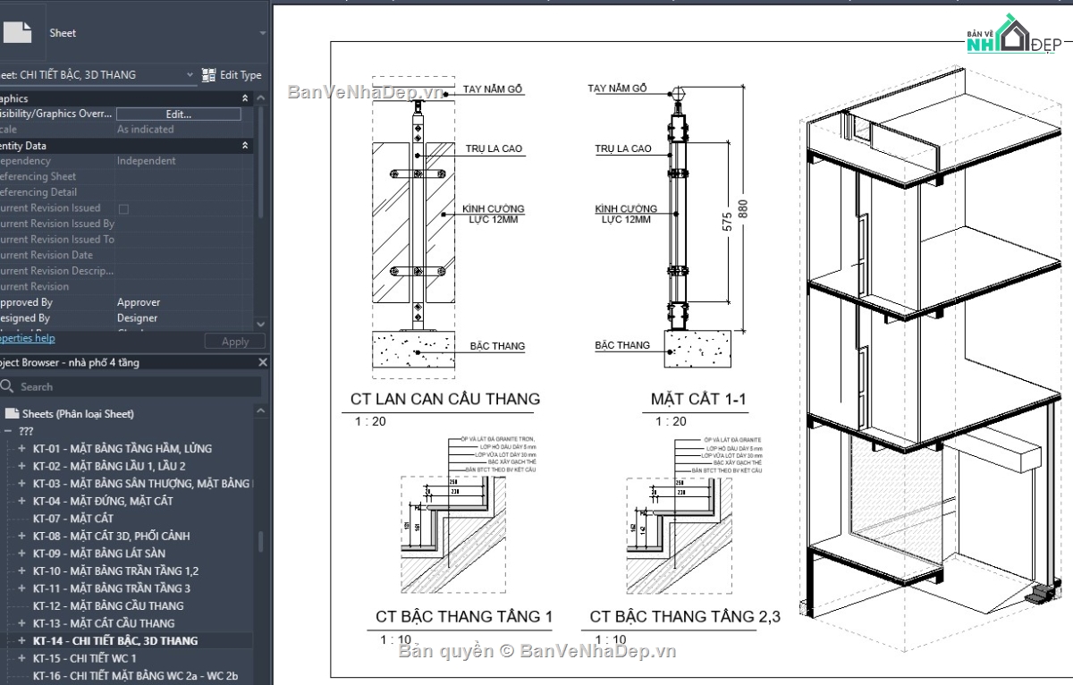
Task: Click the Project Browser search magnifier icon
Action: click(x=7, y=386)
